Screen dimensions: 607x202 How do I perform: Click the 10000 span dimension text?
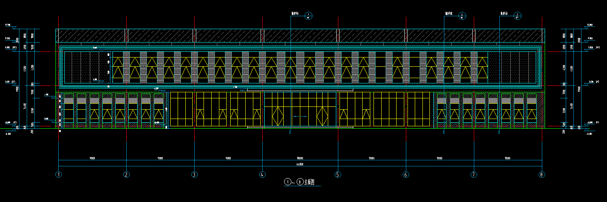(x=300, y=158)
